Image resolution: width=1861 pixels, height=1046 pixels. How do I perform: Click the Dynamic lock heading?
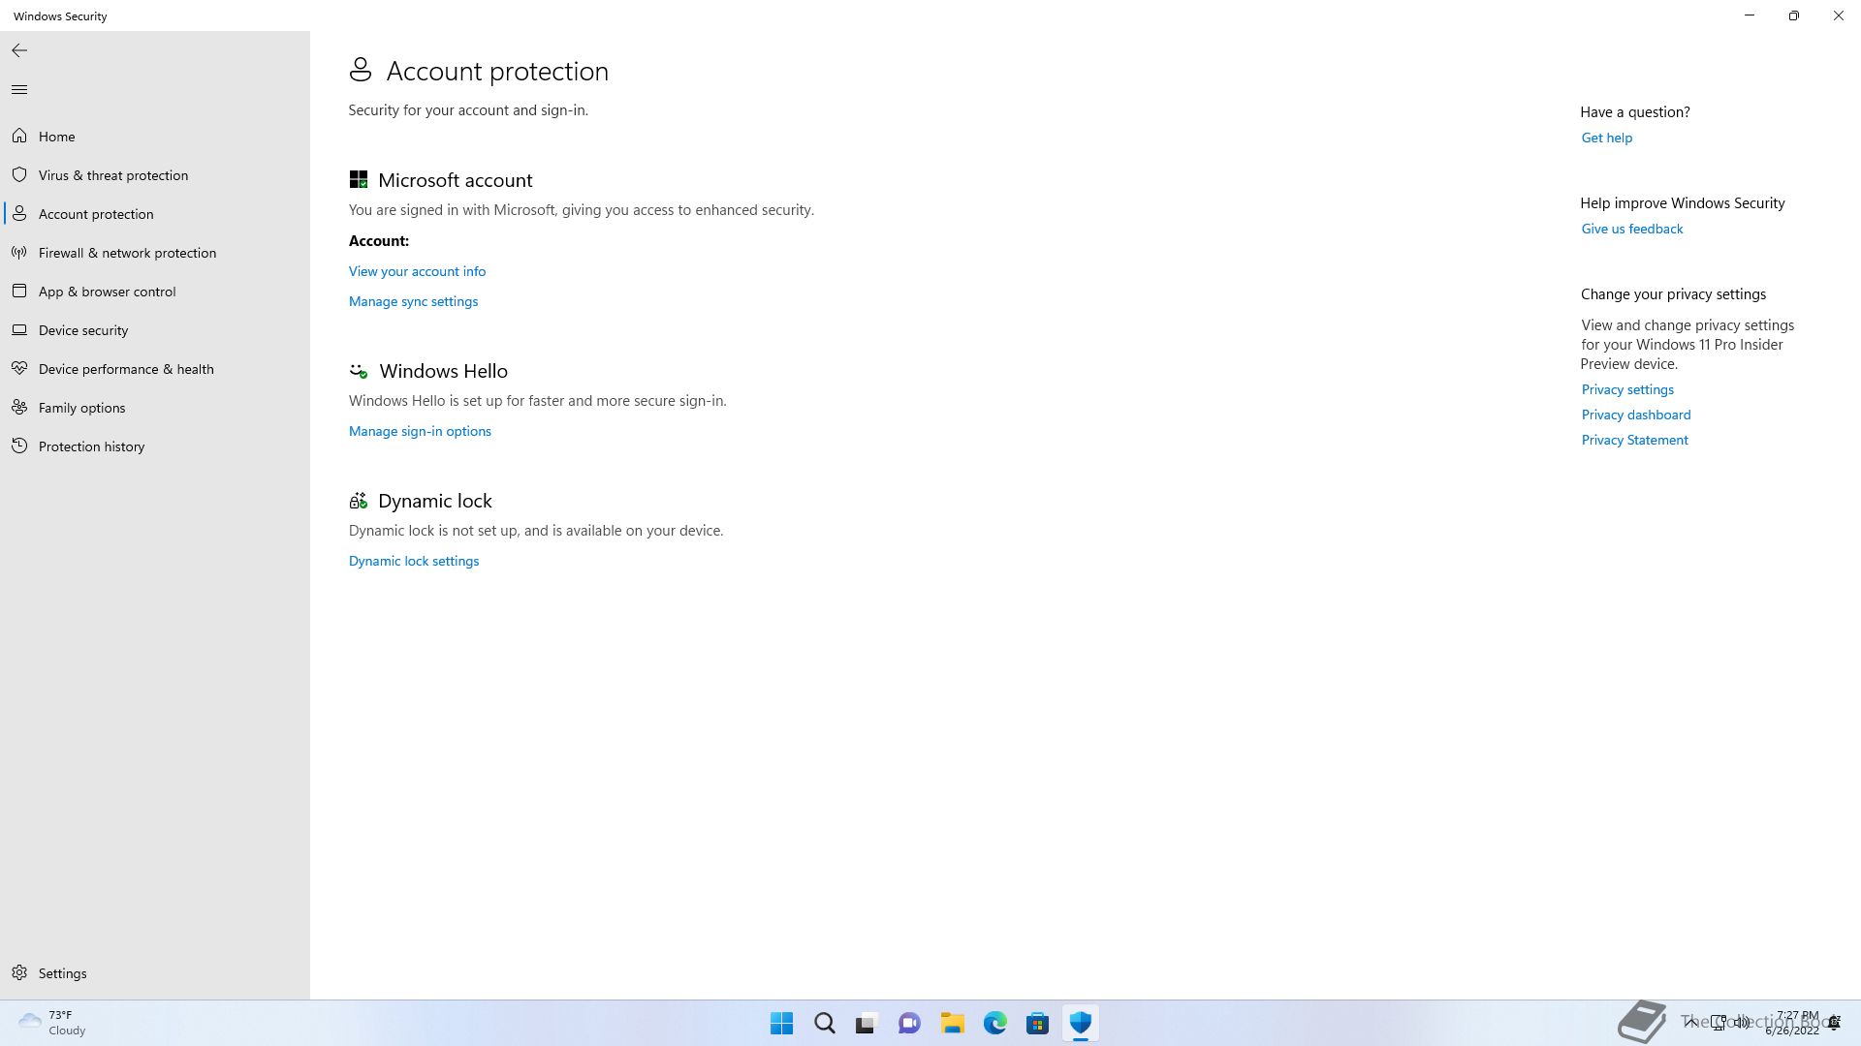point(434,501)
